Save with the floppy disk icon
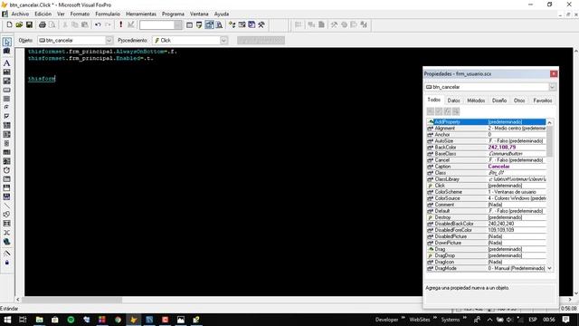 coord(29,24)
